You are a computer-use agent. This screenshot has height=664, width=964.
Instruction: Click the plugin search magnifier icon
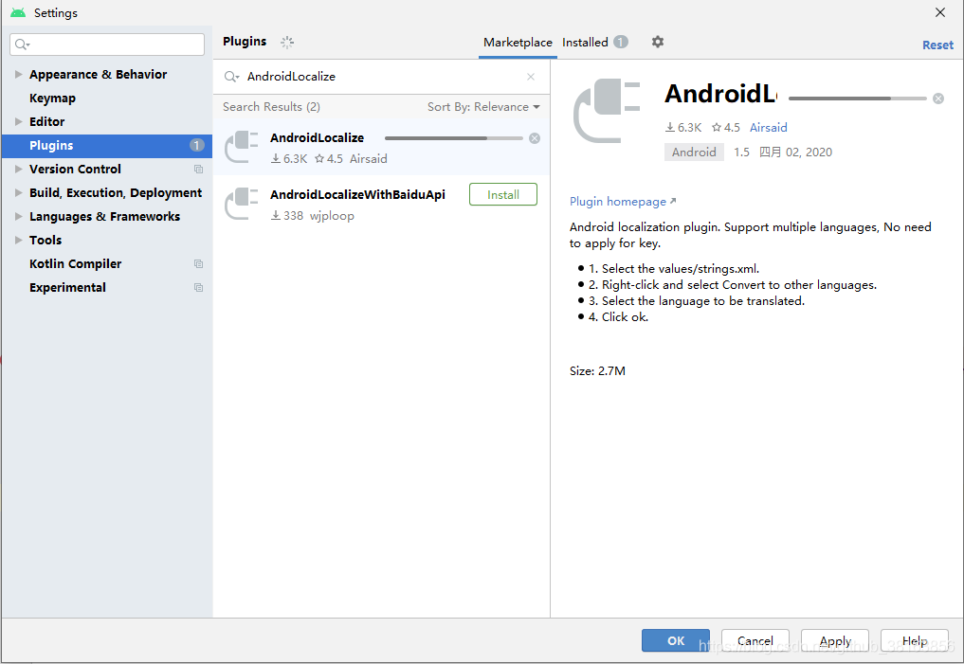tap(231, 77)
